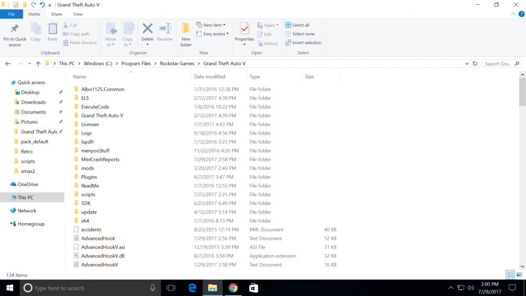Open Google Chrome from taskbar

pyautogui.click(x=233, y=288)
